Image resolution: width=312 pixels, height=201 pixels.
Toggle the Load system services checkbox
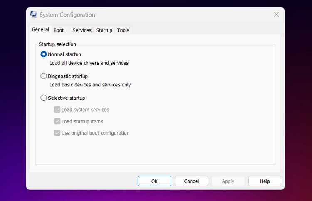57,110
